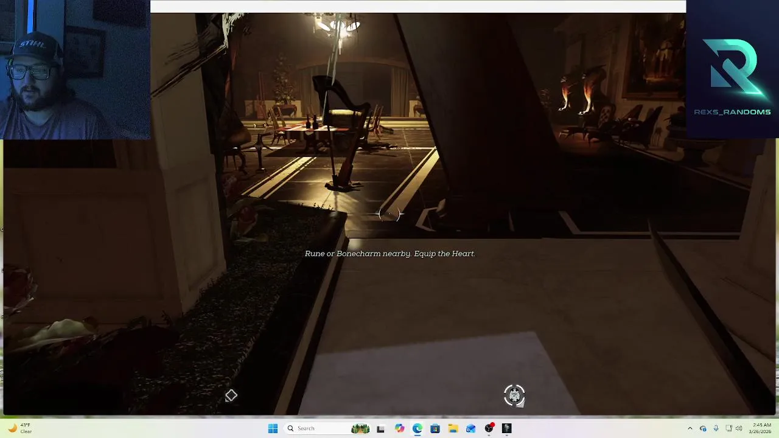Switch to the Dishonored game on the taskbar
The height and width of the screenshot is (438, 779).
point(506,428)
